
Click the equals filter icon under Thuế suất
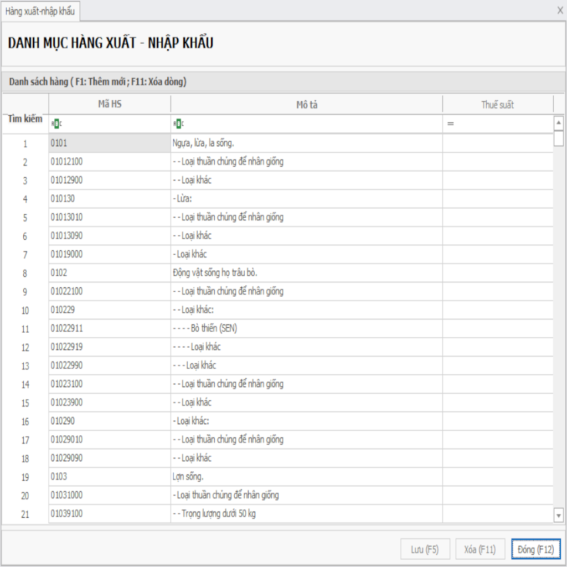[x=451, y=124]
